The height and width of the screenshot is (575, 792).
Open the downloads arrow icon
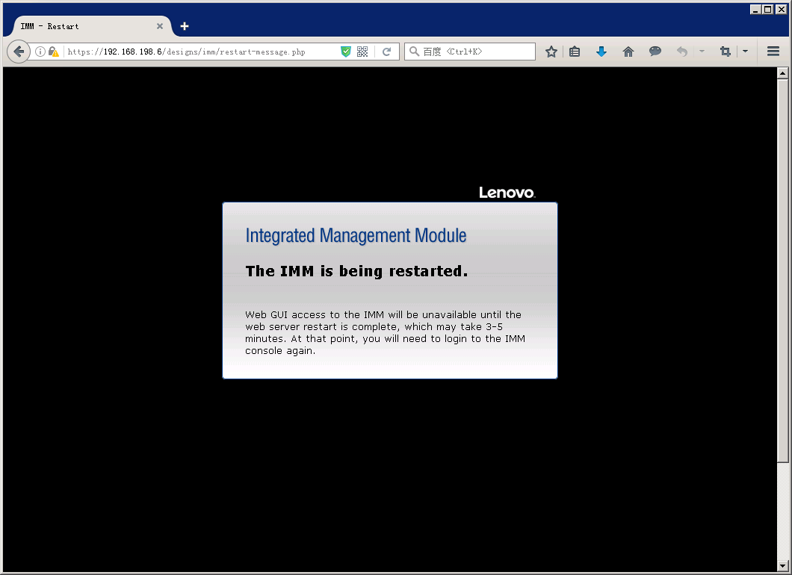601,52
